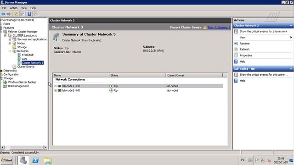Click the Forward arrow toolbar icon
Screen dimensions: 294x165
[9, 14]
